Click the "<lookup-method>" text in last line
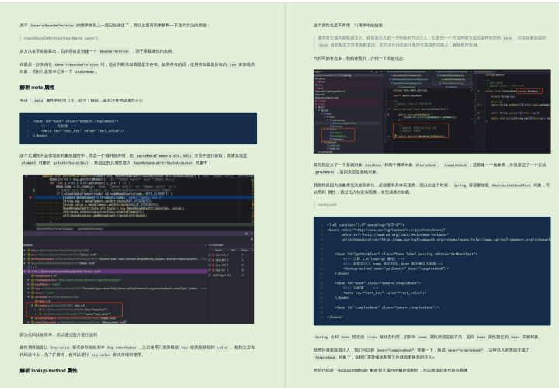The image size is (559, 388). [x=352, y=371]
